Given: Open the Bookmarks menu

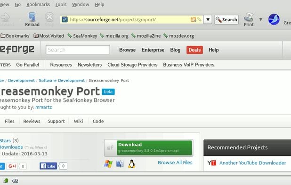Looking at the screenshot, I should pyautogui.click(x=38, y=4).
